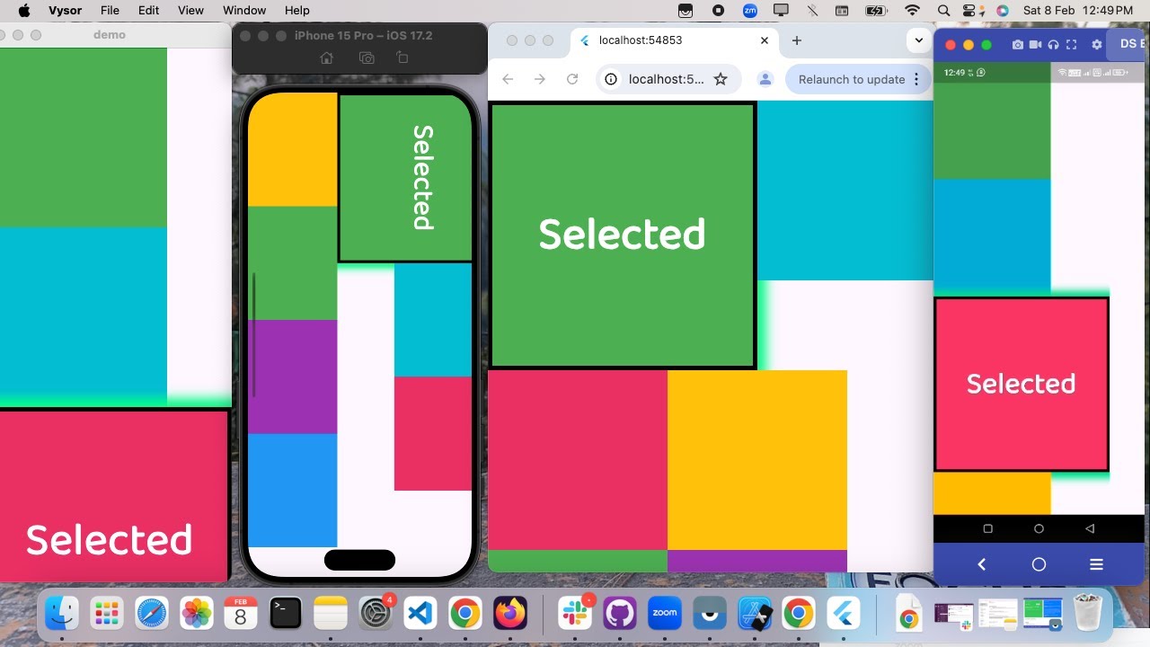Tap Vysor bottom bar home circle
Image resolution: width=1150 pixels, height=647 pixels.
tap(1039, 564)
